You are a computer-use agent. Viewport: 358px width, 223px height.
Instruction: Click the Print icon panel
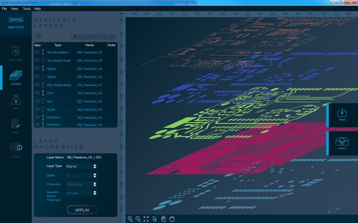[x=342, y=143]
